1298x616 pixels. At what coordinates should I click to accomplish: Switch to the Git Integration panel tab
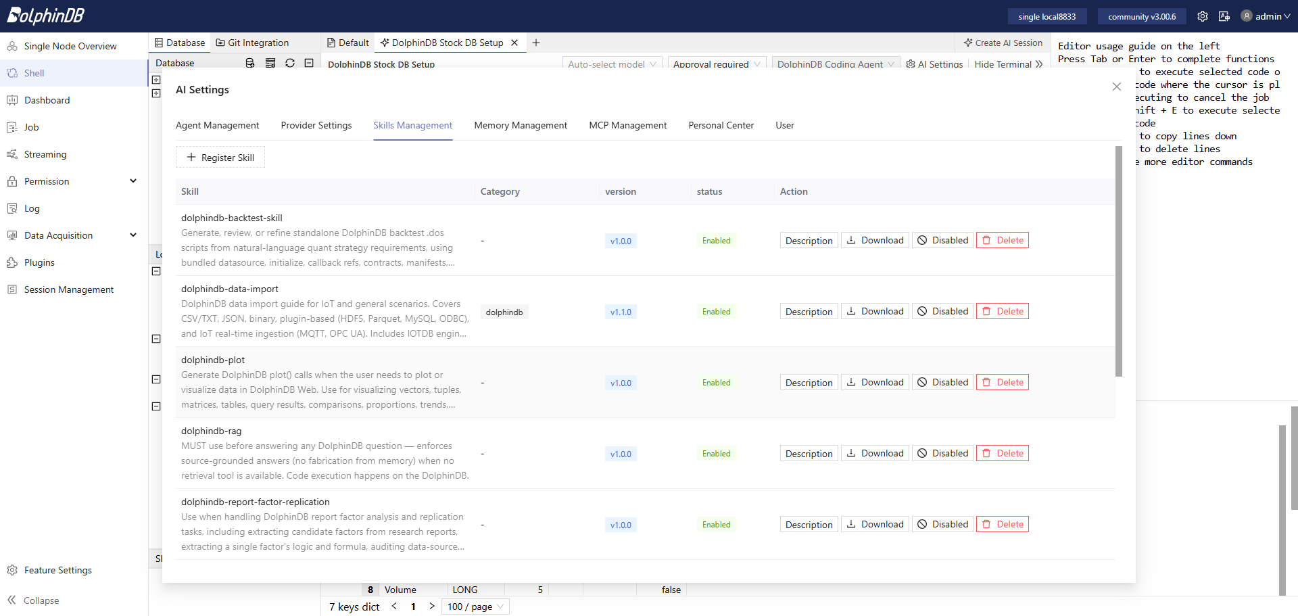pyautogui.click(x=252, y=43)
